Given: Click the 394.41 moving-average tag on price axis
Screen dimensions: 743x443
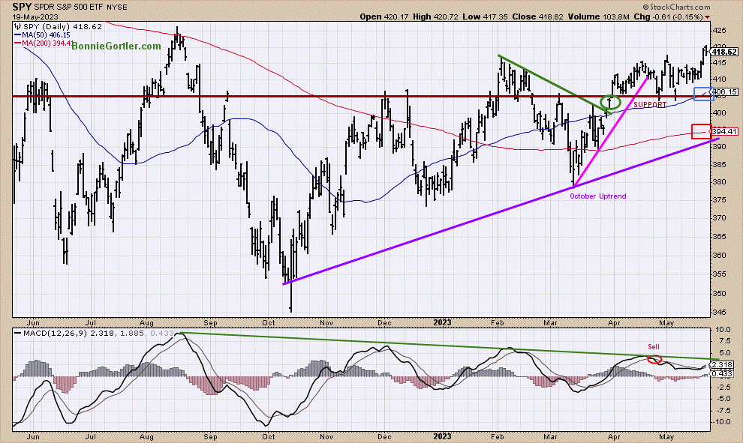Looking at the screenshot, I should point(724,132).
